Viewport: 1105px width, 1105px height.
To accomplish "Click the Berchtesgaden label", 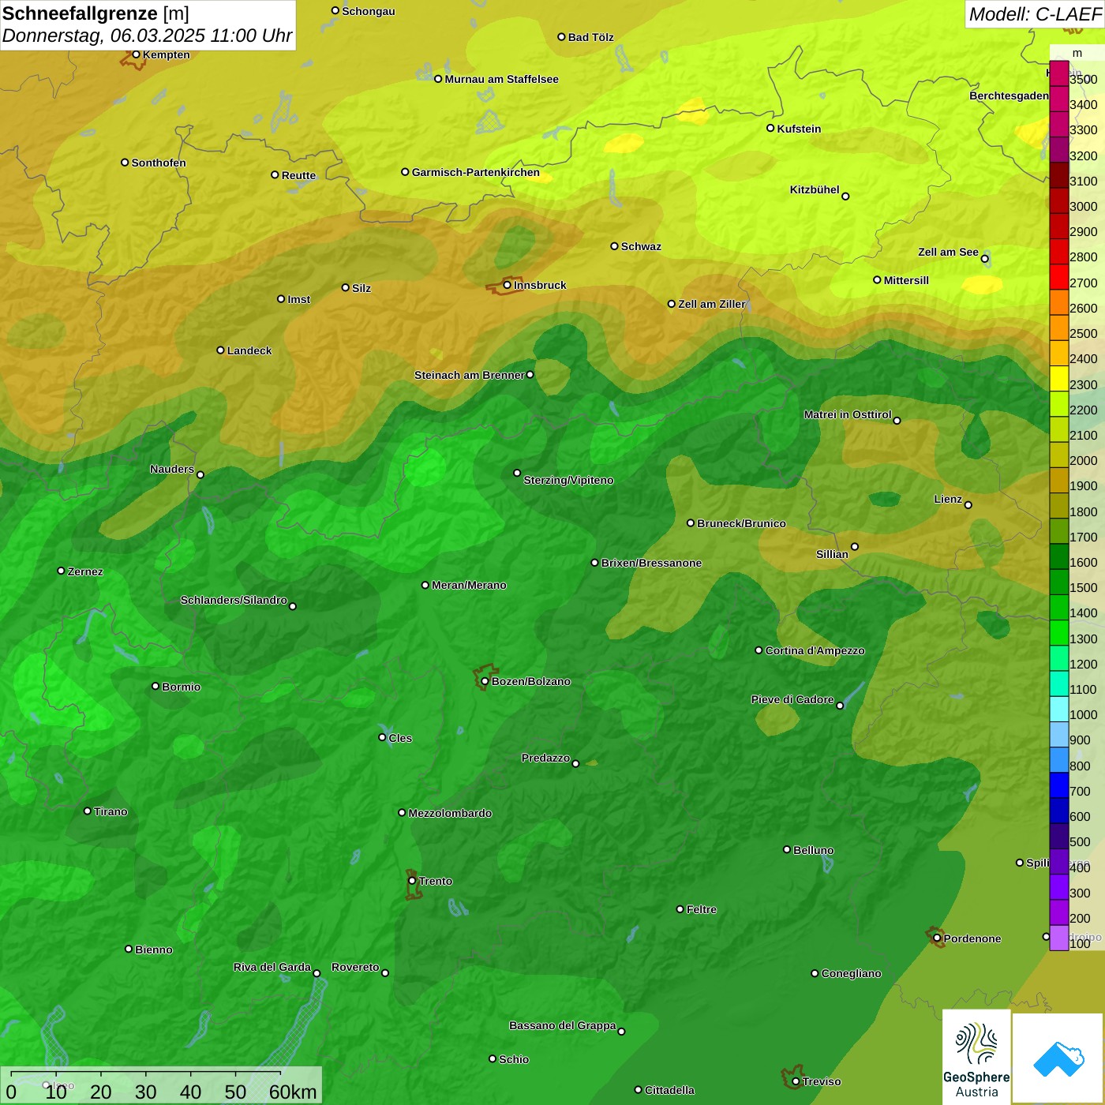I will 1009,96.
